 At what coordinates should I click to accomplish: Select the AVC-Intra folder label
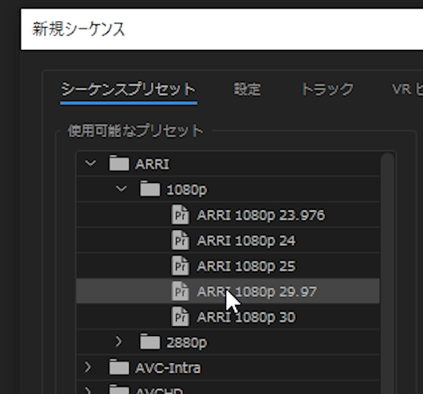point(168,368)
